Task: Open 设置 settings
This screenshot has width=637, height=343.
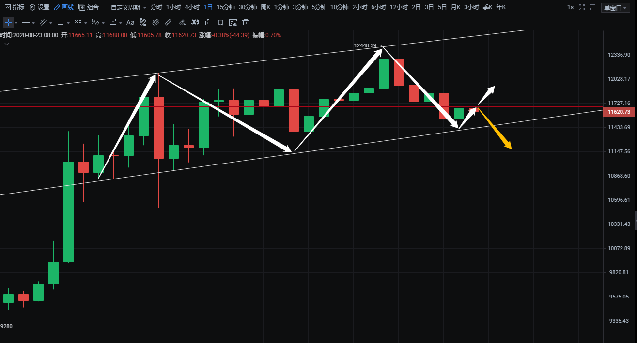Action: click(x=39, y=7)
